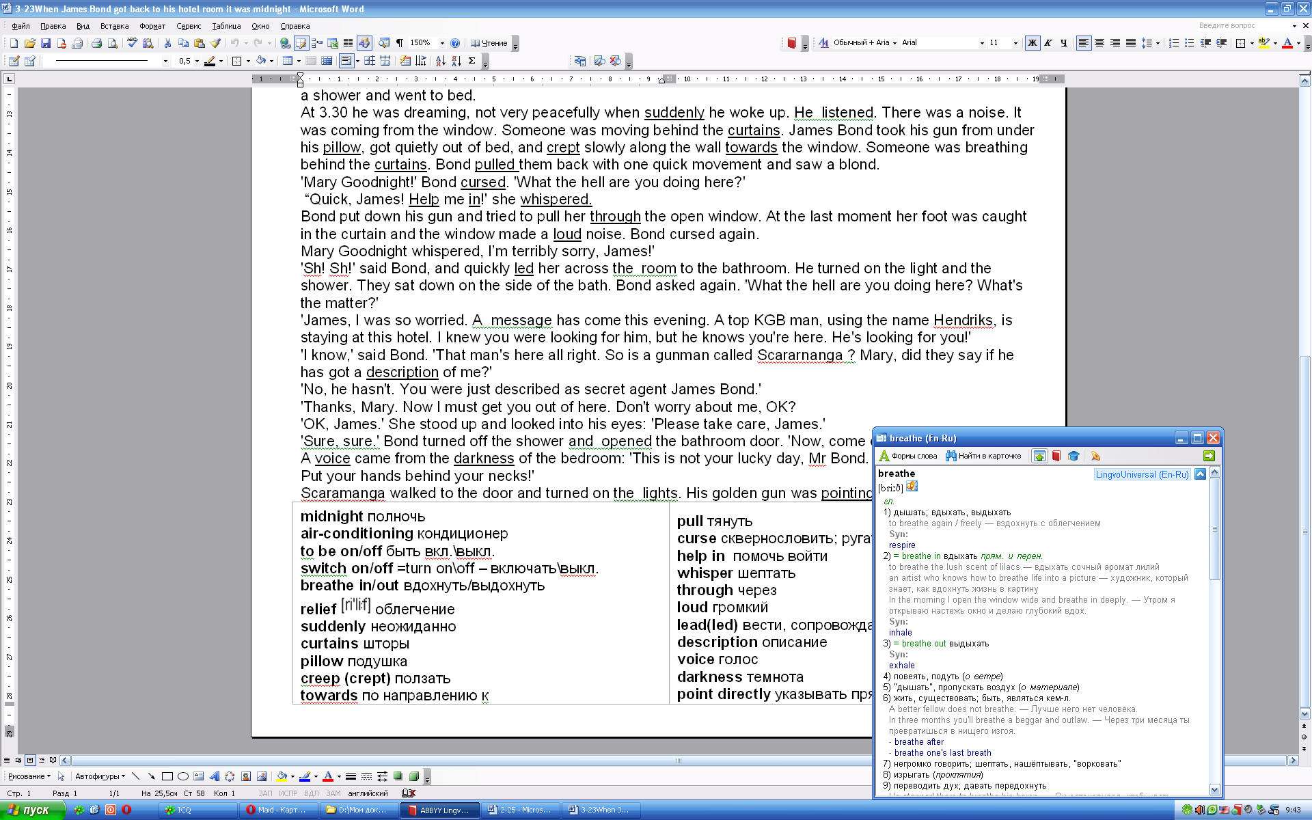Open the 'breathe one's last breath' link
Viewport: 1312px width, 820px height.
tap(942, 753)
